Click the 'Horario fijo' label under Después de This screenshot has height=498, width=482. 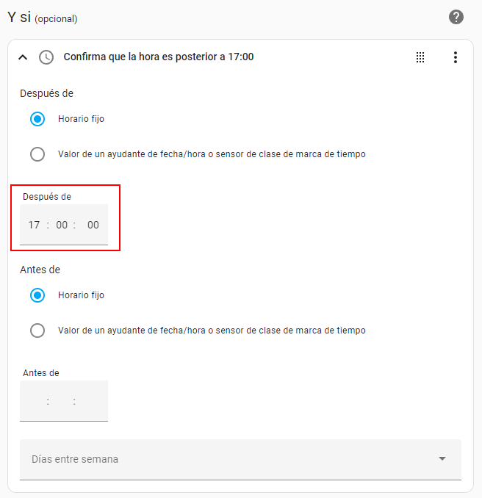click(x=81, y=119)
